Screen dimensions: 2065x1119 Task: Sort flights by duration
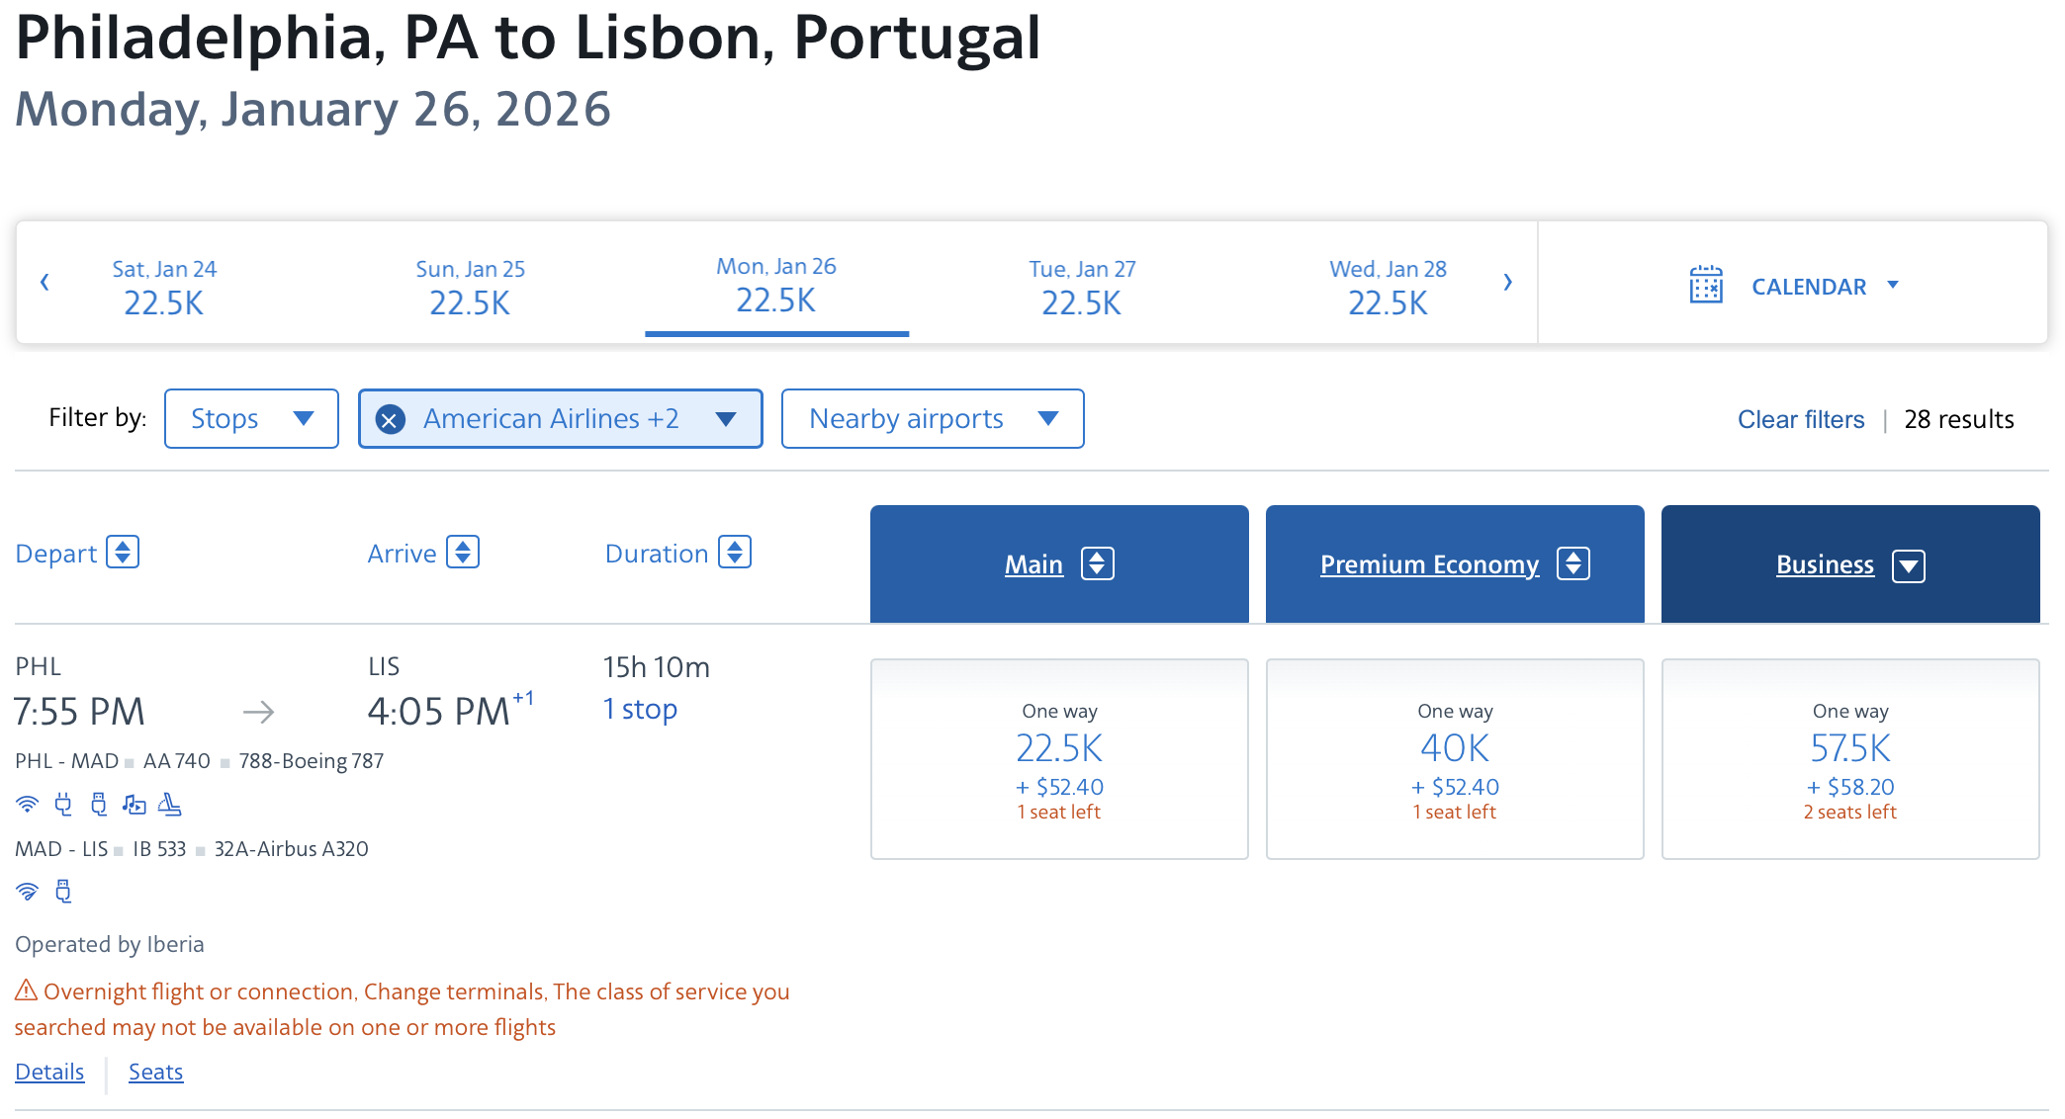point(735,552)
